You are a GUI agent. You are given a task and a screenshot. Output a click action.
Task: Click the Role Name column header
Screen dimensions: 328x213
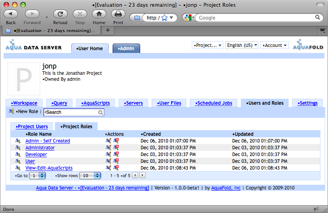(x=39, y=134)
